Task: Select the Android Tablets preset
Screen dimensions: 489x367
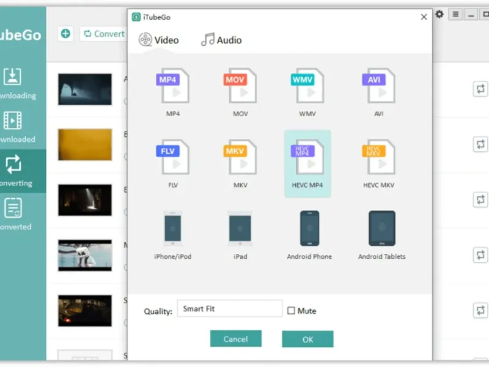Action: pyautogui.click(x=381, y=228)
